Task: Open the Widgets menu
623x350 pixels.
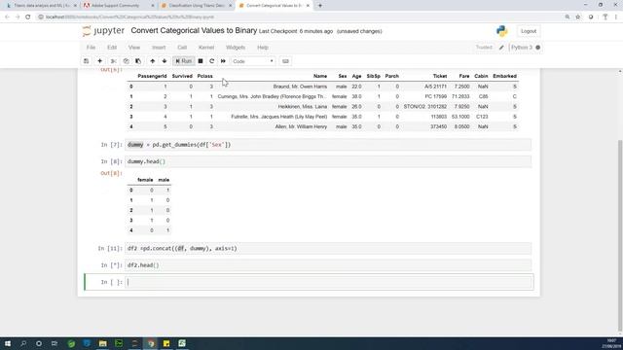Action: point(236,48)
